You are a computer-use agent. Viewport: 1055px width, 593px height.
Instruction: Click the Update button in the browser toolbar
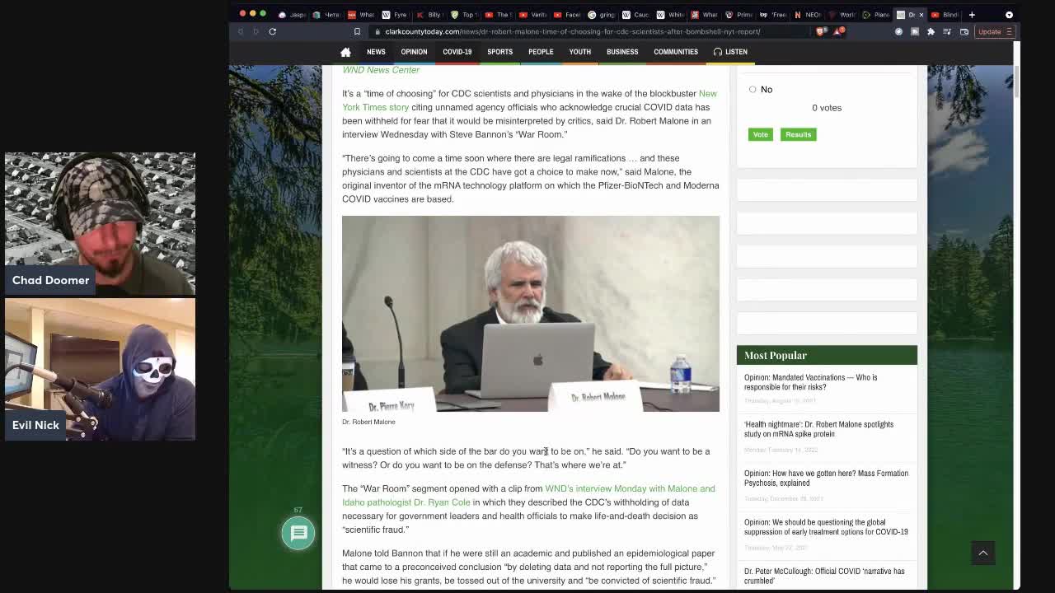click(995, 31)
